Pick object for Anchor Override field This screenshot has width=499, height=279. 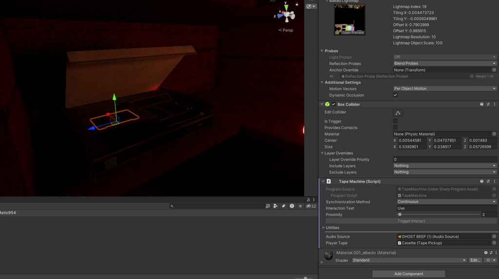494,70
